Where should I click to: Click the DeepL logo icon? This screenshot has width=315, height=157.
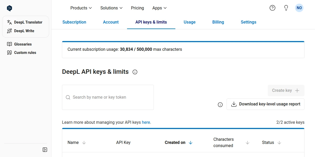(9, 8)
